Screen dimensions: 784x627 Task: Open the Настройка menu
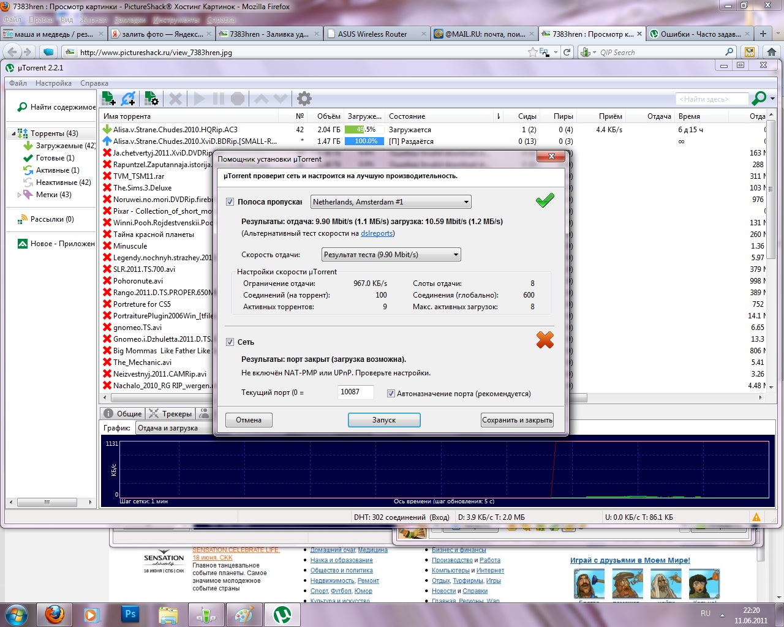tap(53, 83)
